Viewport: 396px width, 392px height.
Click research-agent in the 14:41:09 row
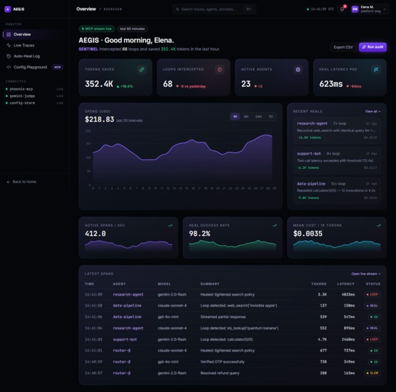tap(128, 294)
